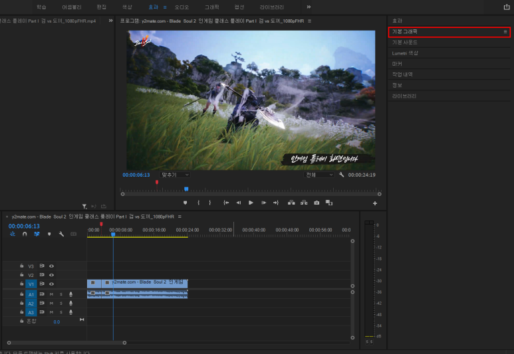514x354 pixels.
Task: Target the V1 track header
Action: pos(31,284)
